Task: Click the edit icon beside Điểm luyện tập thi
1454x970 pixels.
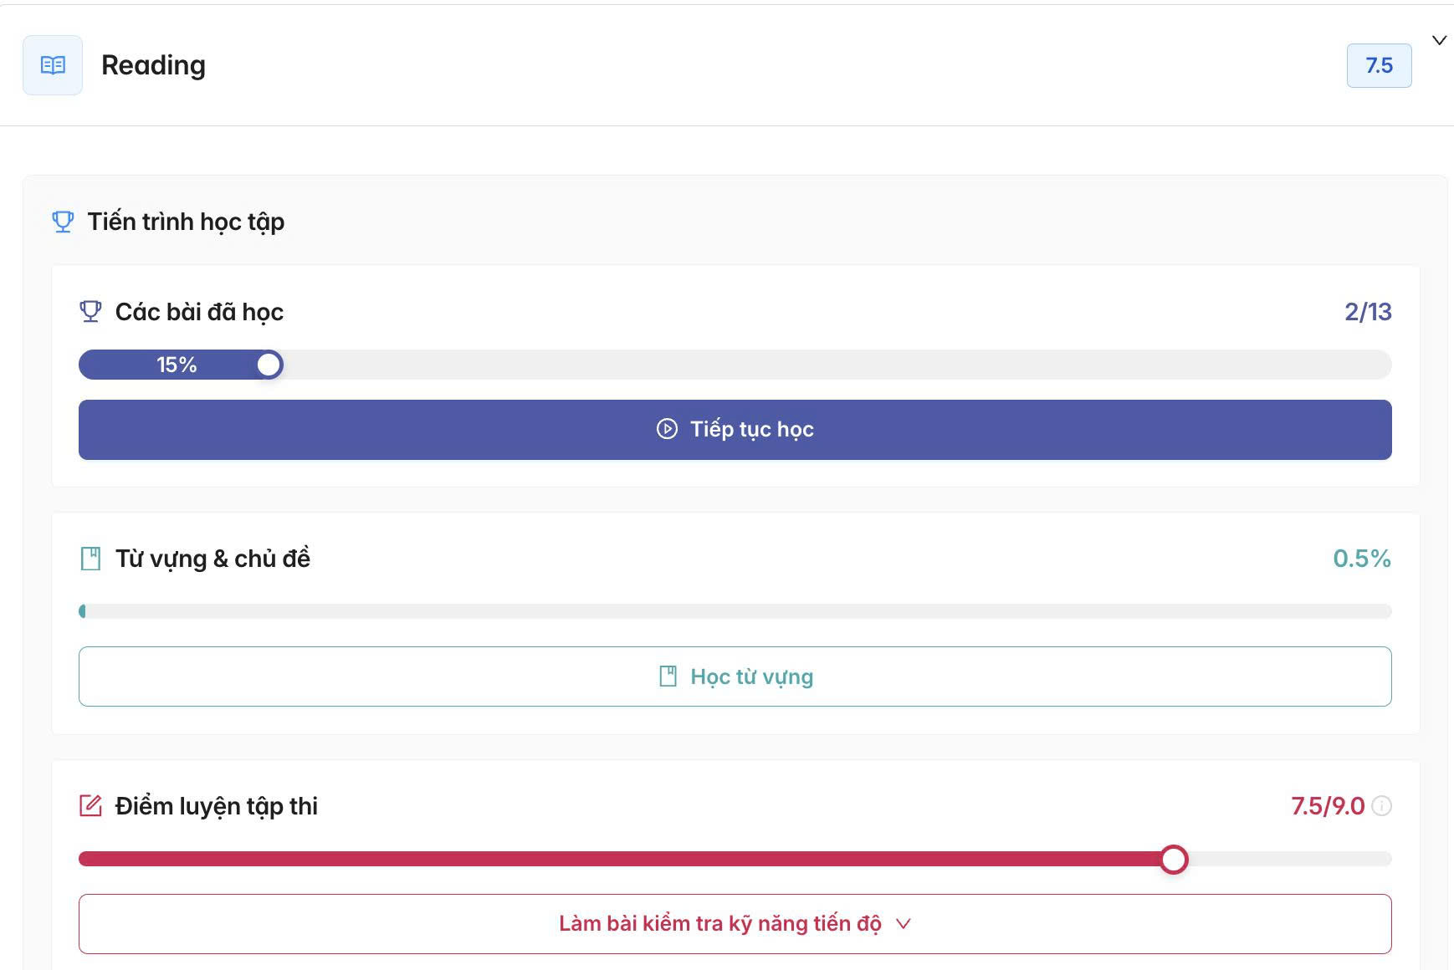Action: [x=90, y=806]
